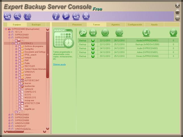Open the magnifying glass search tool

[17, 16]
